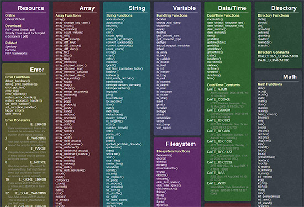The width and height of the screenshot is (304, 207).
Task: Select getrandmax() in Math Functions
Action: (x=266, y=157)
